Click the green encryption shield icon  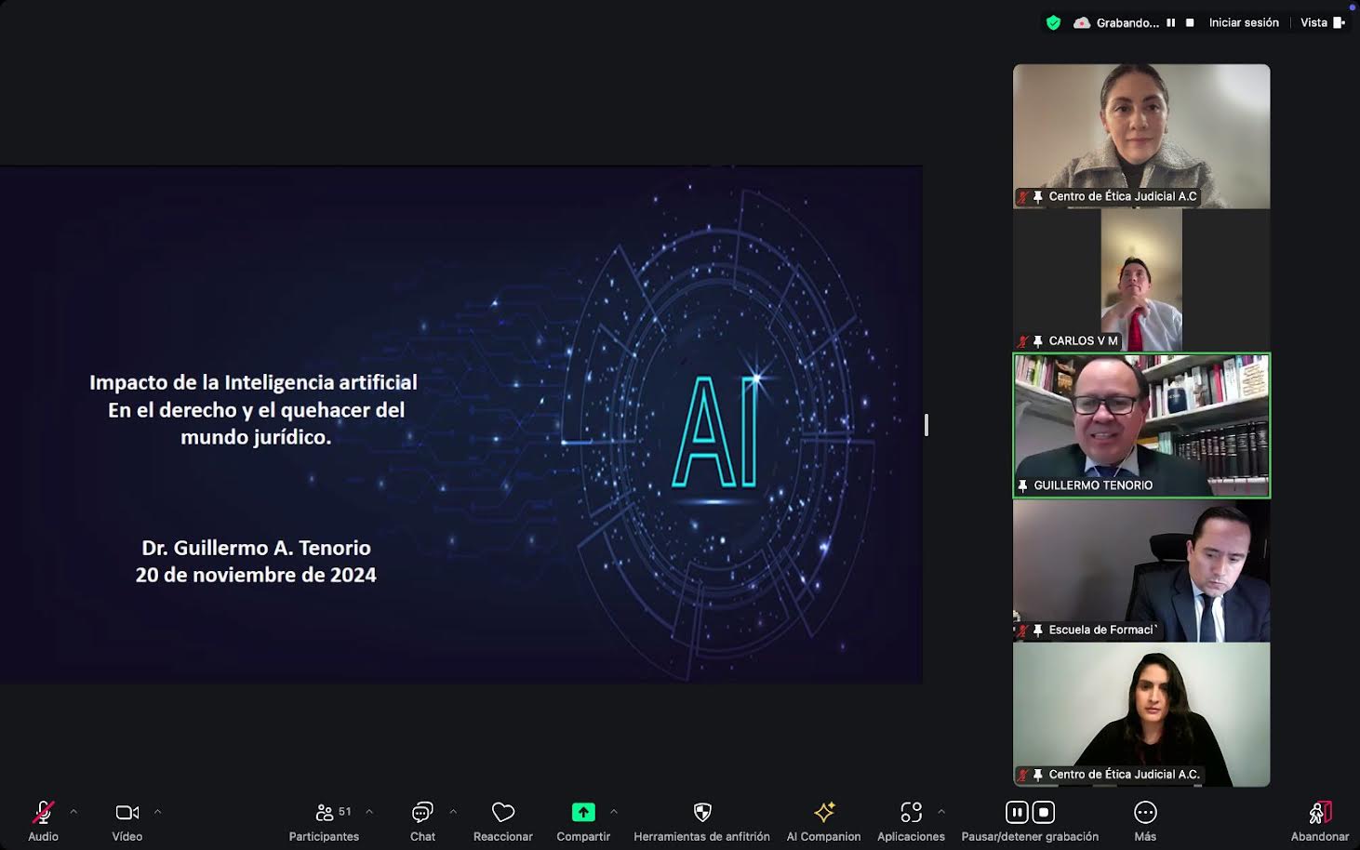1053,23
